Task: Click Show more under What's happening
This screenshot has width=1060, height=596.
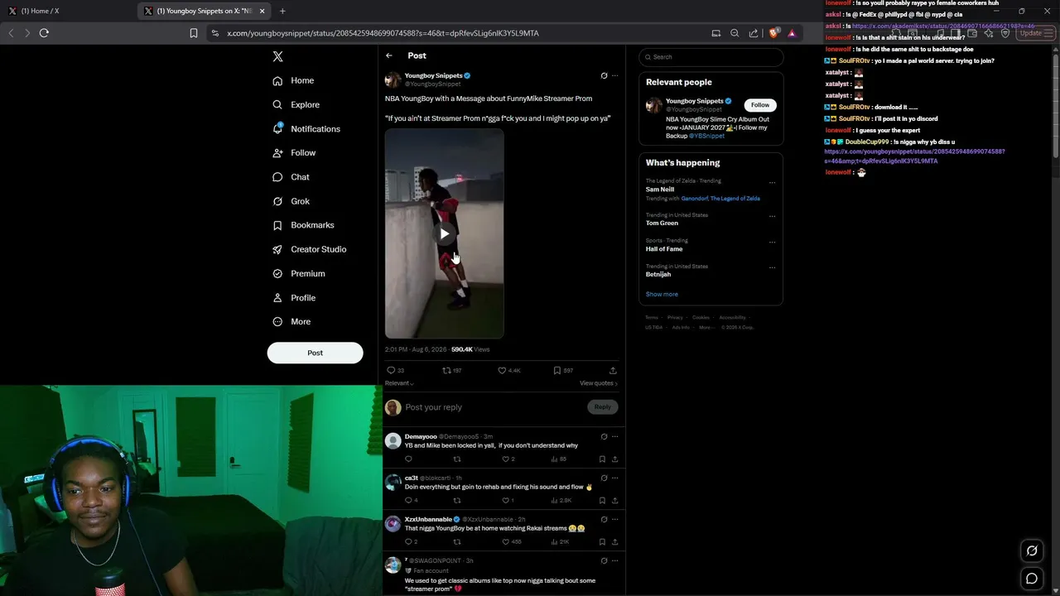Action: click(x=662, y=295)
